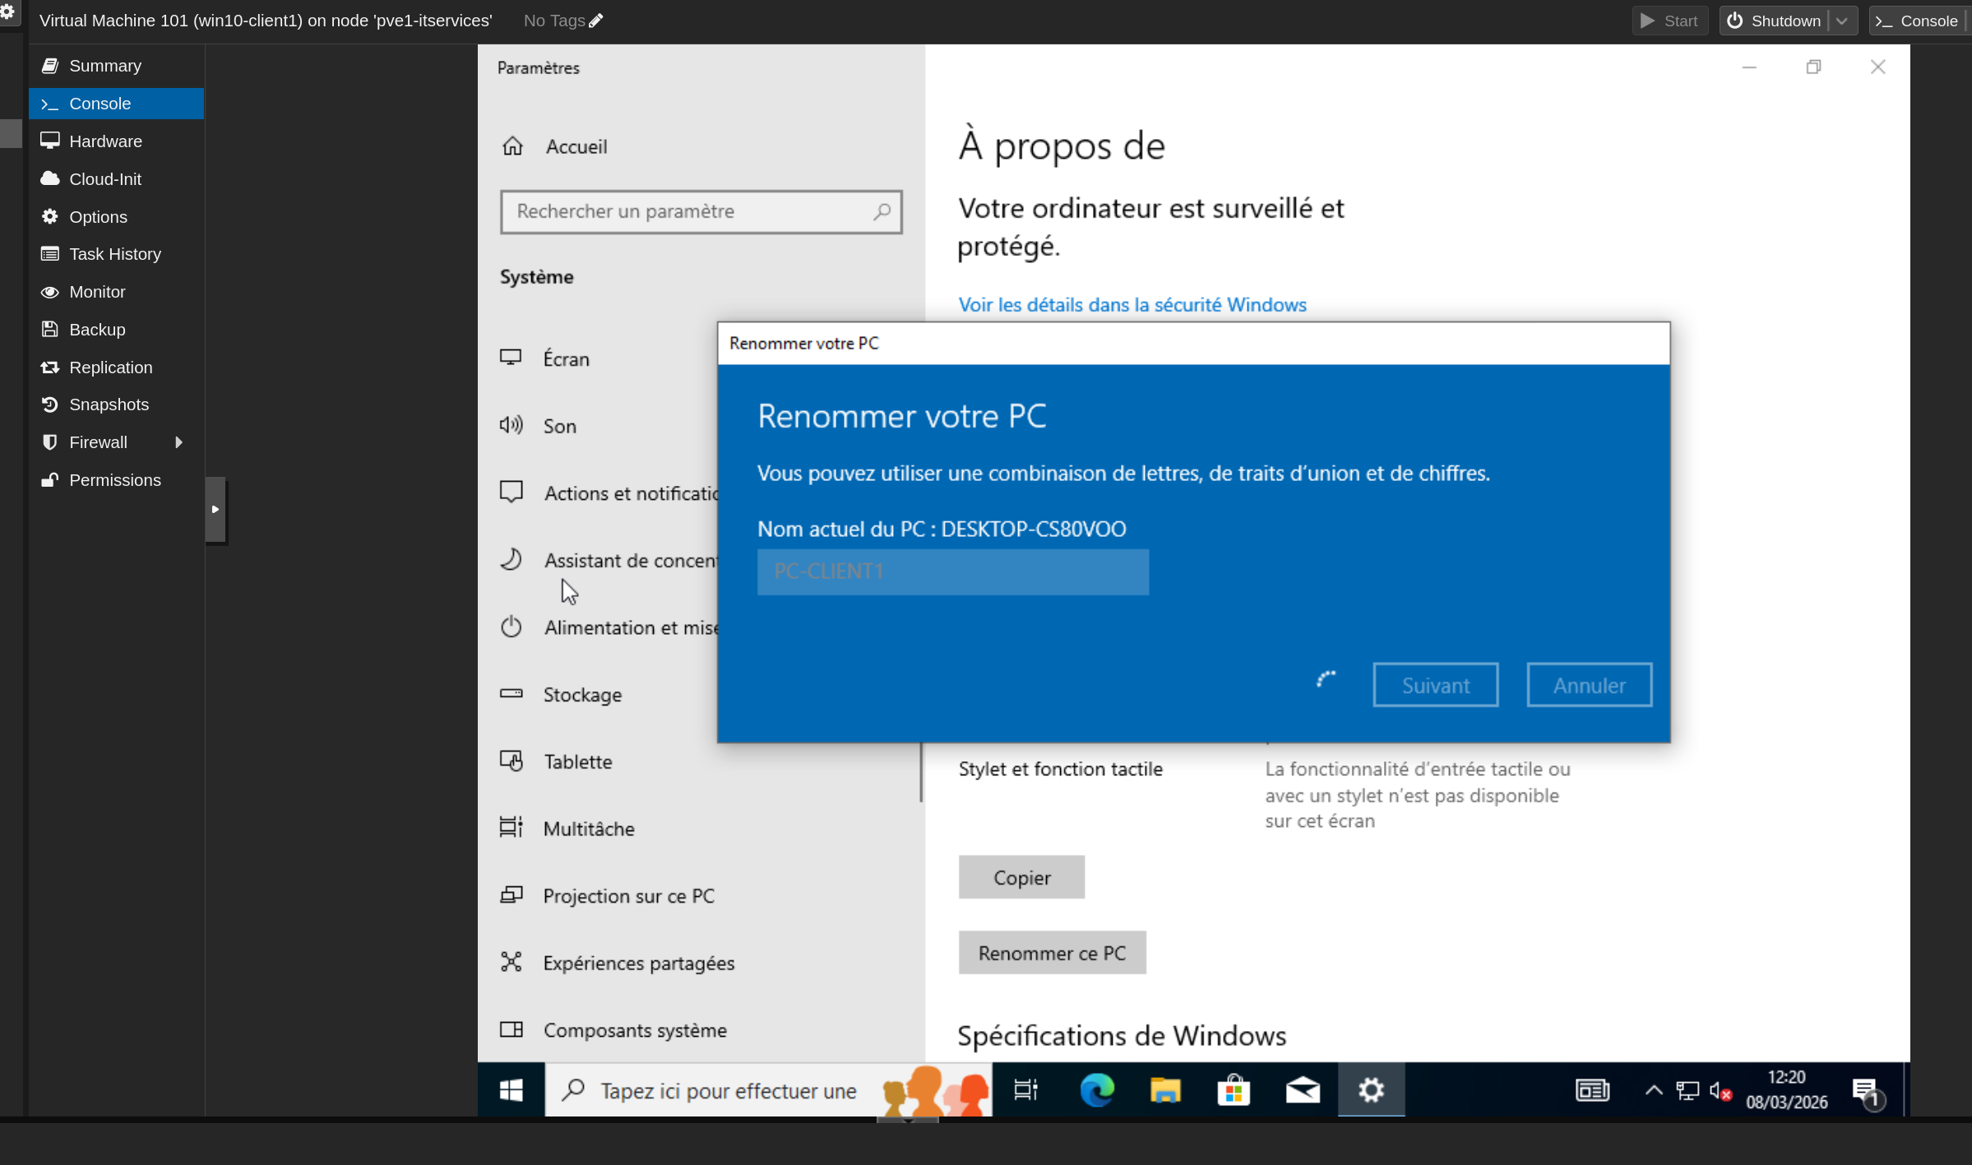The height and width of the screenshot is (1165, 1972).
Task: Show hidden system tray icons chevron
Action: [1654, 1090]
